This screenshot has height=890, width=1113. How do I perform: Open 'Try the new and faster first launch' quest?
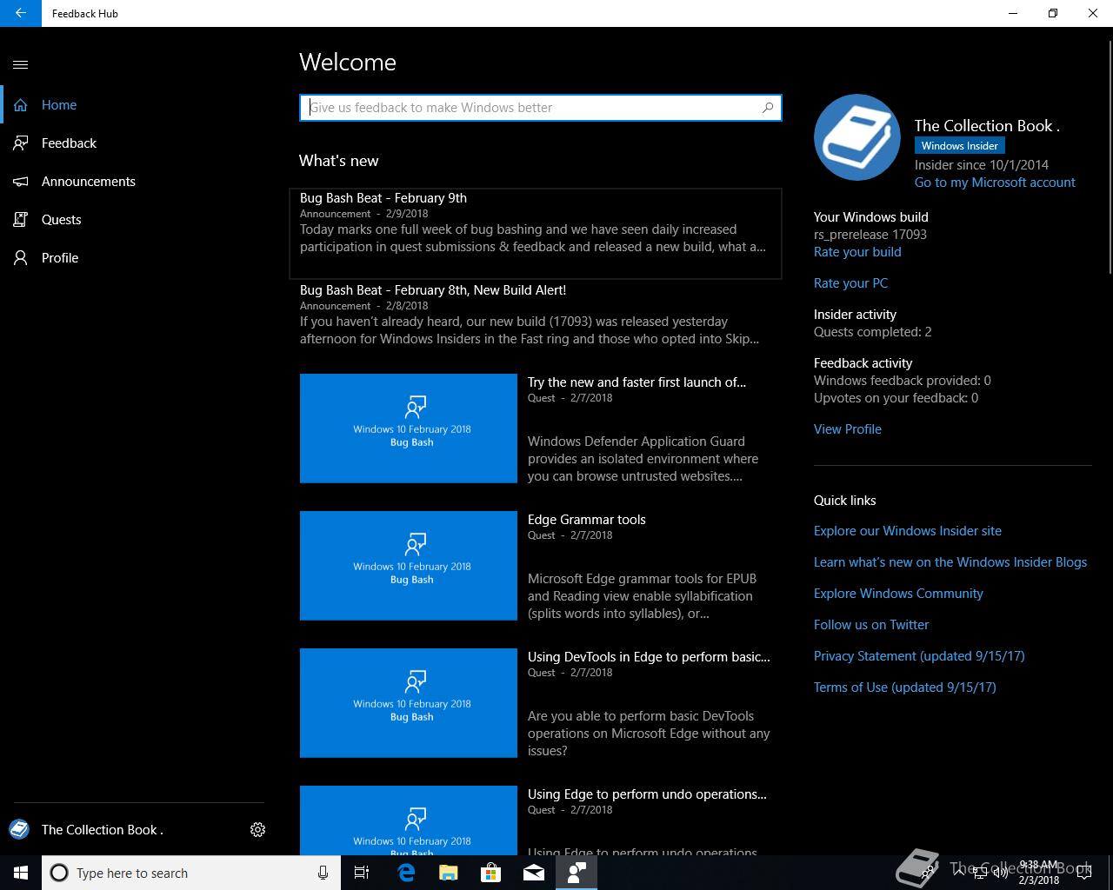pos(636,382)
